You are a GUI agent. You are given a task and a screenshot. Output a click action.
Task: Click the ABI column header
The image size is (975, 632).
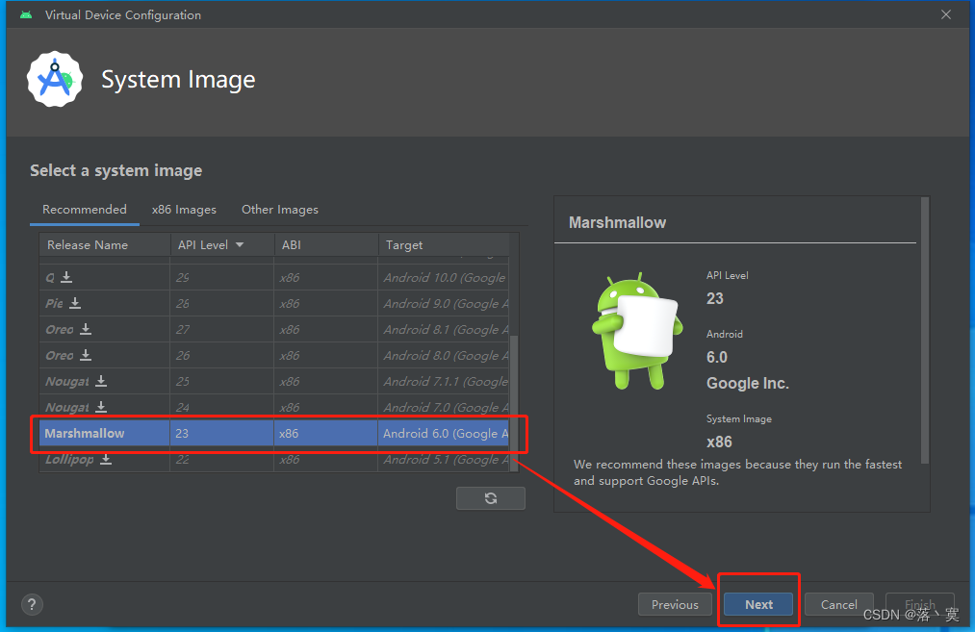(326, 245)
